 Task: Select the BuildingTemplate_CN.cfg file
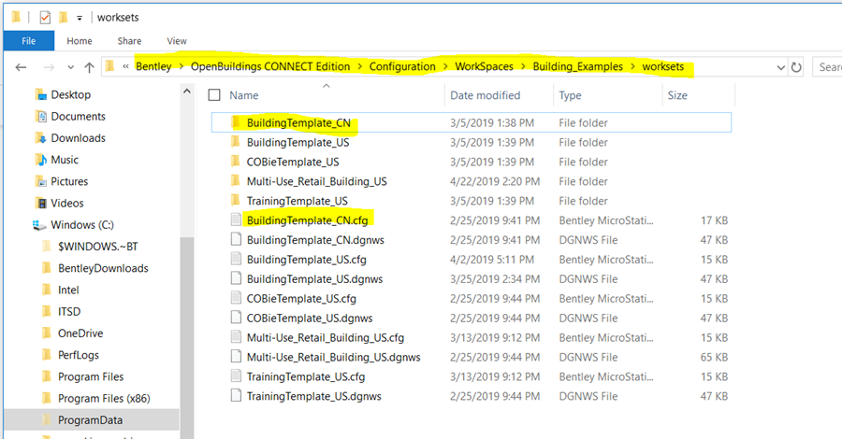(307, 220)
